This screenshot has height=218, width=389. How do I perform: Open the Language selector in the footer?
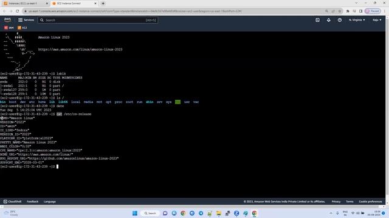tap(50, 202)
